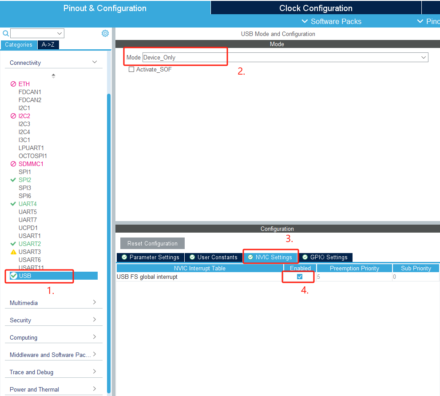
Task: Click the SDMMC1 disabled status icon
Action: coord(13,164)
